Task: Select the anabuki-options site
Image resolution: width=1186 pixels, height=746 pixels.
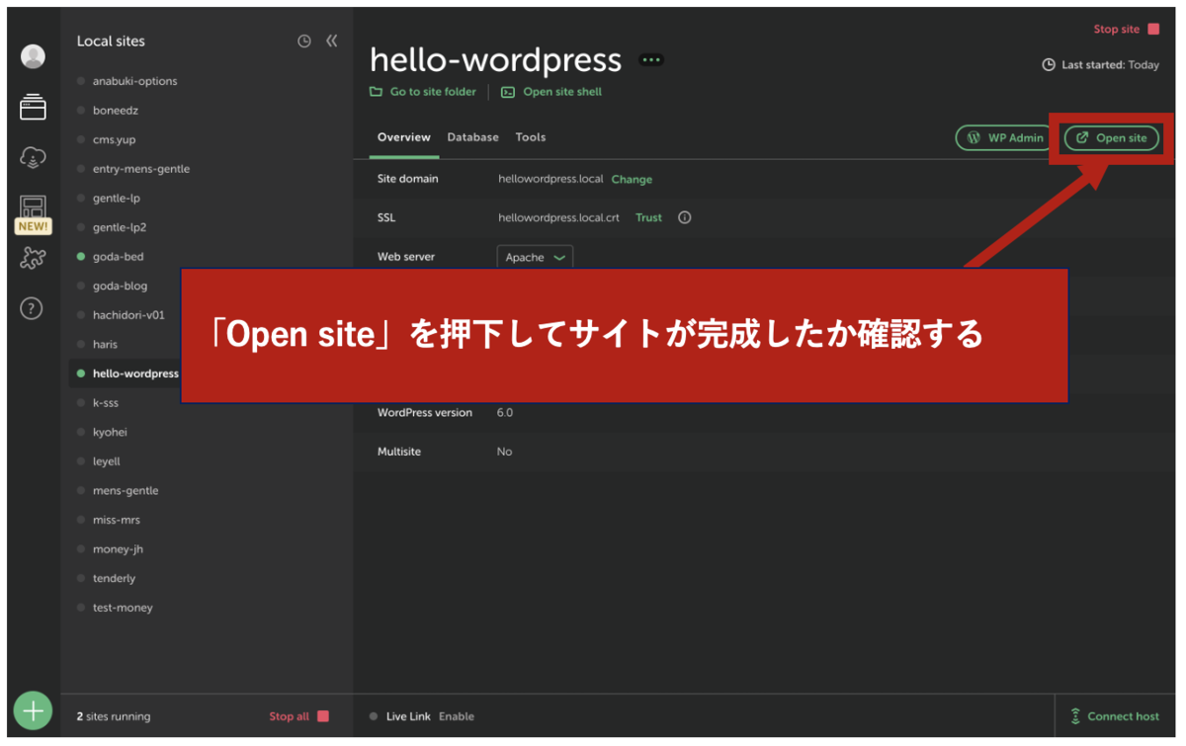Action: (x=135, y=81)
